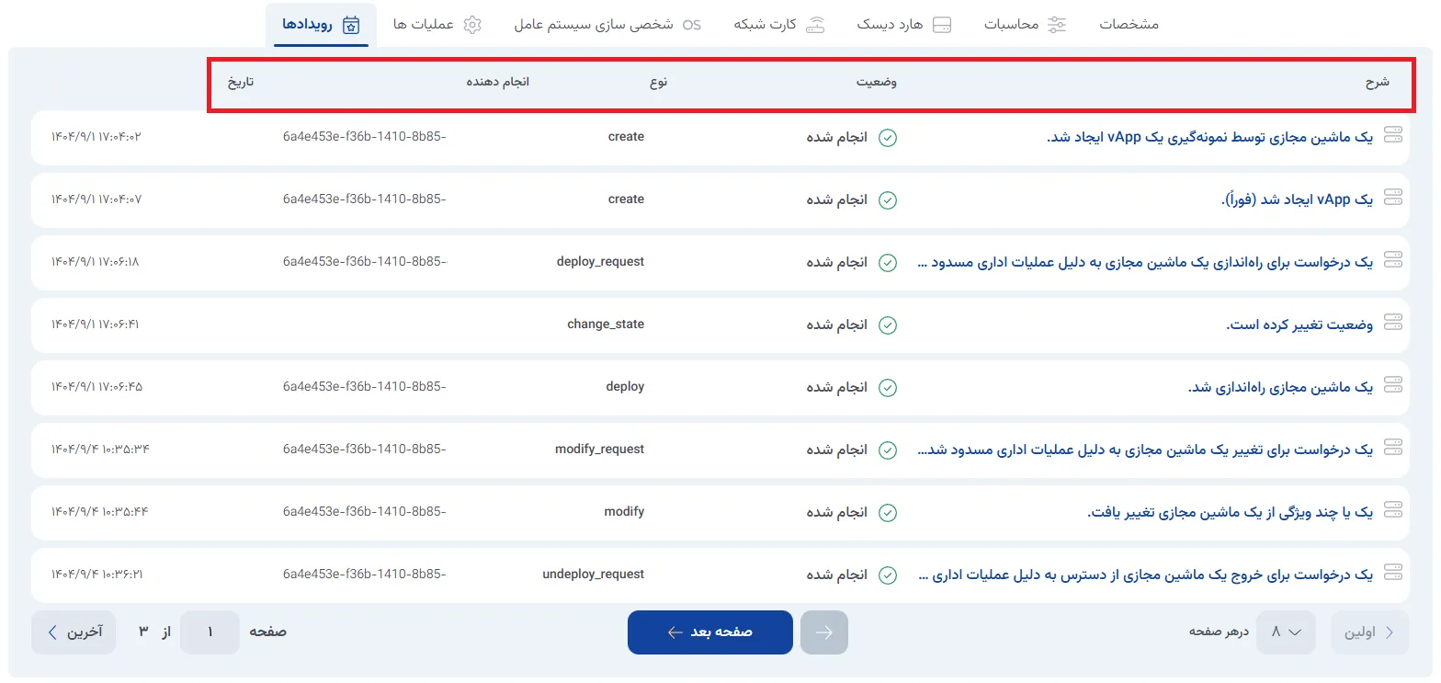The image size is (1441, 683).
Task: Select the 'رویدادها' tab
Action: 321,25
